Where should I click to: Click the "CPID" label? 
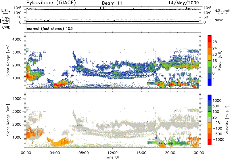click(x=6, y=27)
